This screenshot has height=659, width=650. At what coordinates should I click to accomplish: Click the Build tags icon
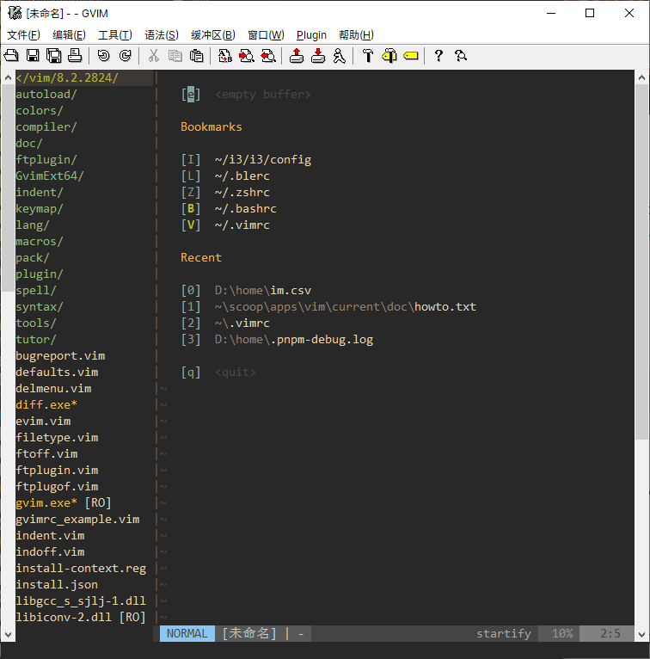coord(389,55)
